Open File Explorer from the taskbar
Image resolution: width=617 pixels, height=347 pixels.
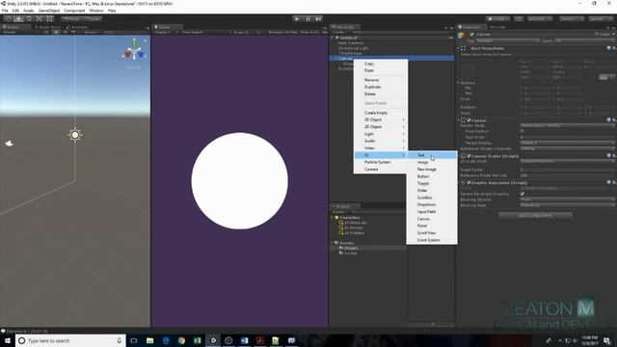point(150,340)
